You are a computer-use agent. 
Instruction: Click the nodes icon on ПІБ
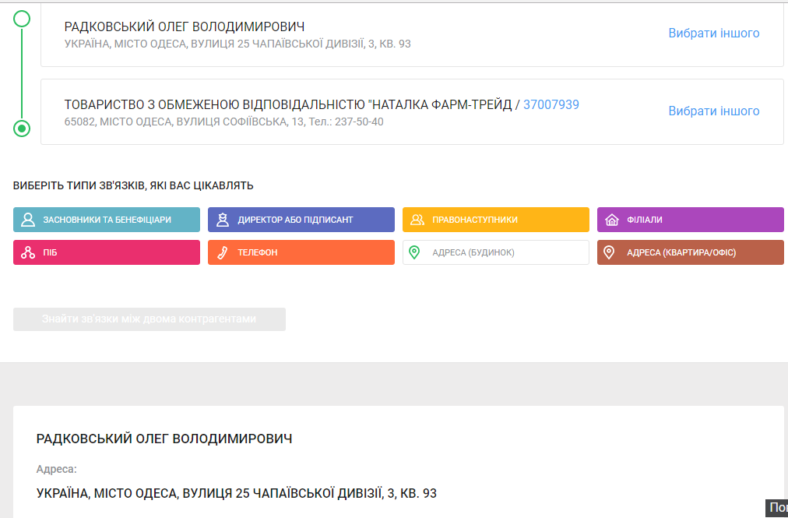pyautogui.click(x=28, y=252)
